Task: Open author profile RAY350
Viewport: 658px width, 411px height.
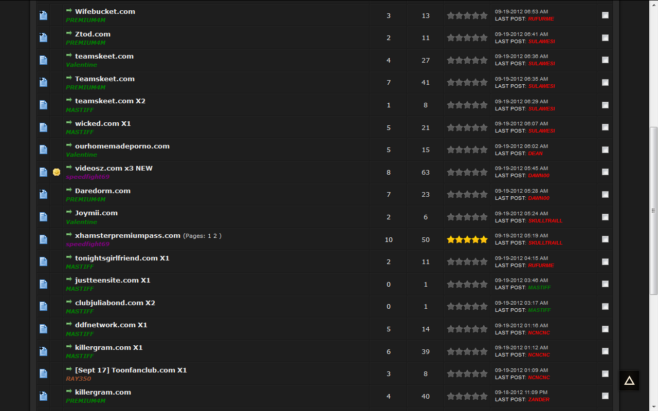Action: pos(78,379)
